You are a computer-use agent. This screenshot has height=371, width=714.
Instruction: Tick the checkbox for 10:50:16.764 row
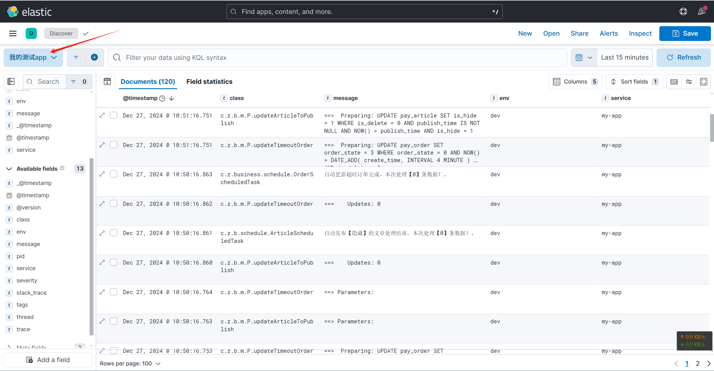(113, 292)
